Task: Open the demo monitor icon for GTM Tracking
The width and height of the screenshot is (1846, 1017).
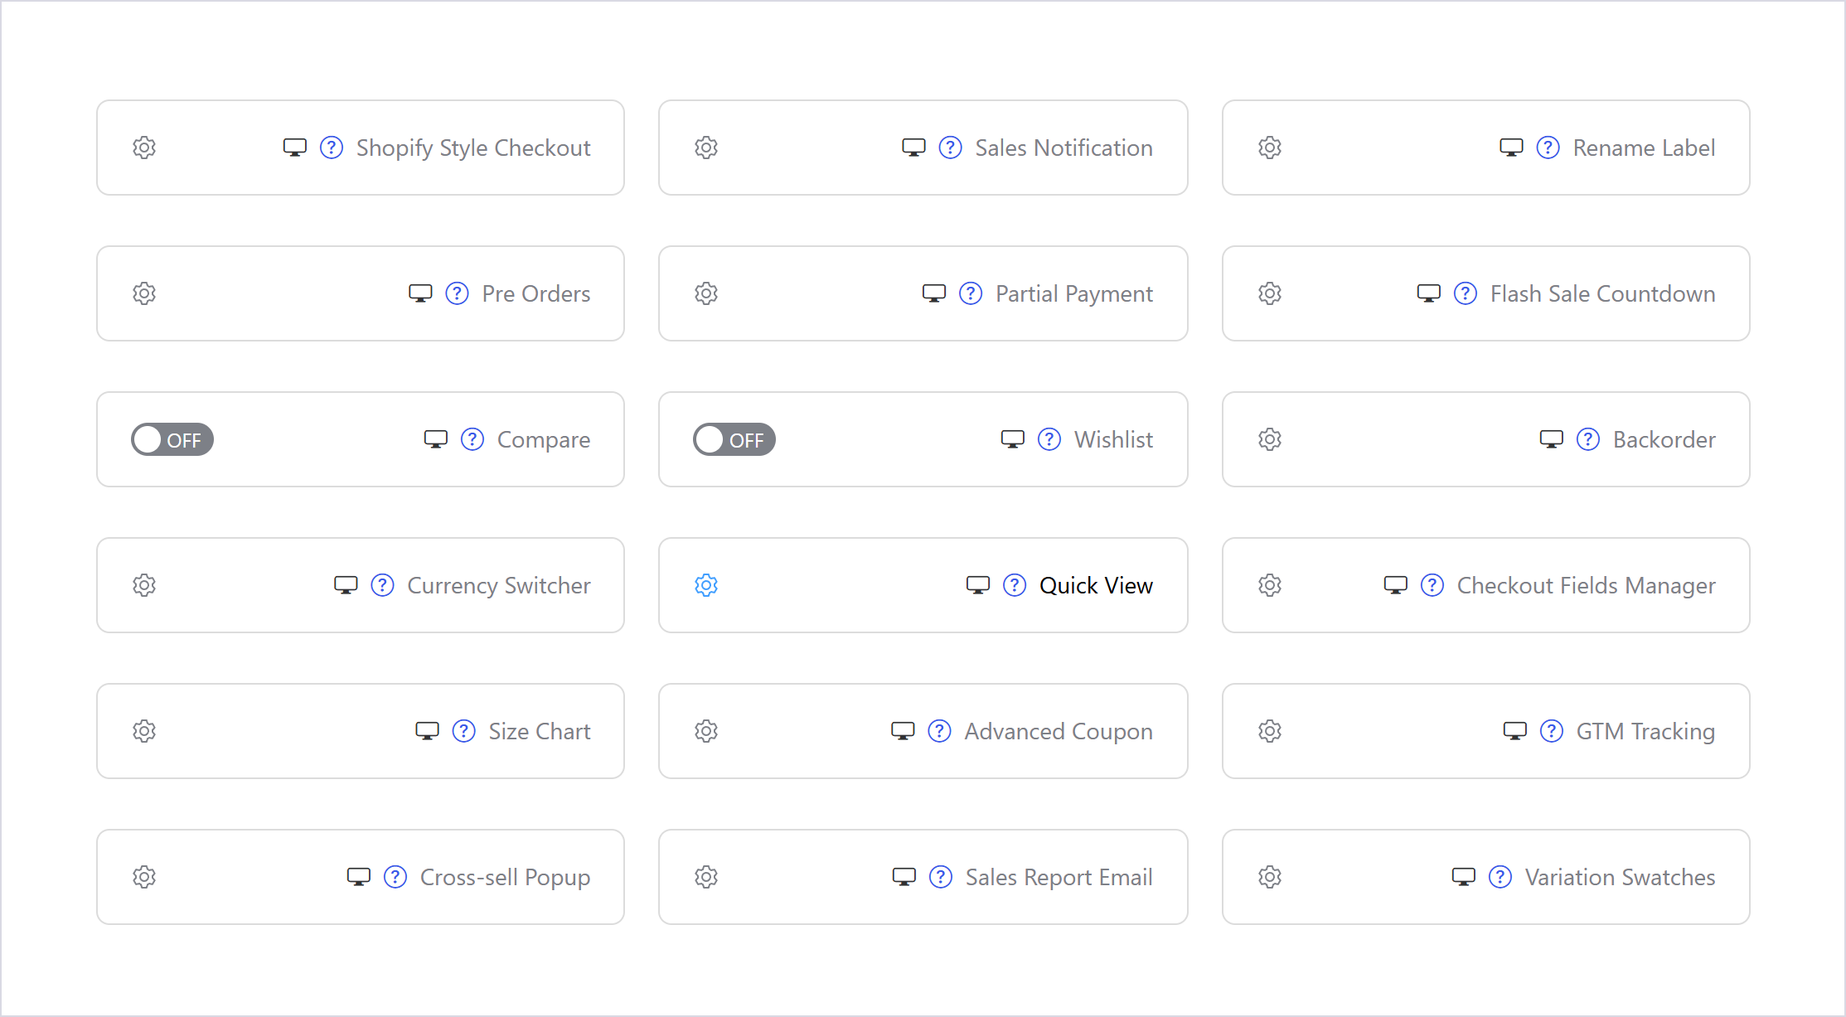Action: point(1515,731)
